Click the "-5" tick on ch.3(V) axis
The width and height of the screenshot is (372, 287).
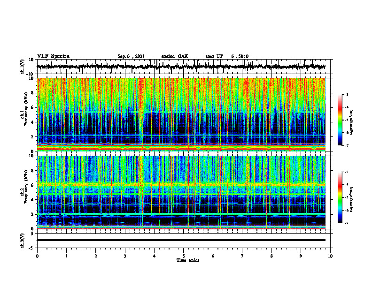(x=31, y=248)
